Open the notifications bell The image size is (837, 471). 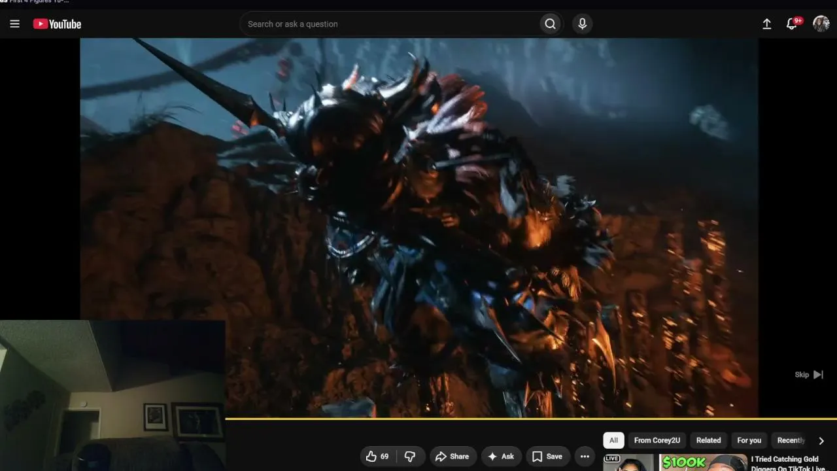[792, 24]
